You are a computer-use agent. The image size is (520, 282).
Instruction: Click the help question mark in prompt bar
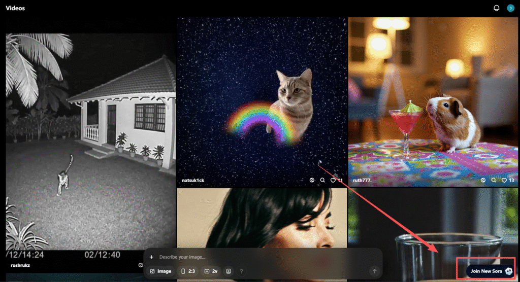[241, 271]
